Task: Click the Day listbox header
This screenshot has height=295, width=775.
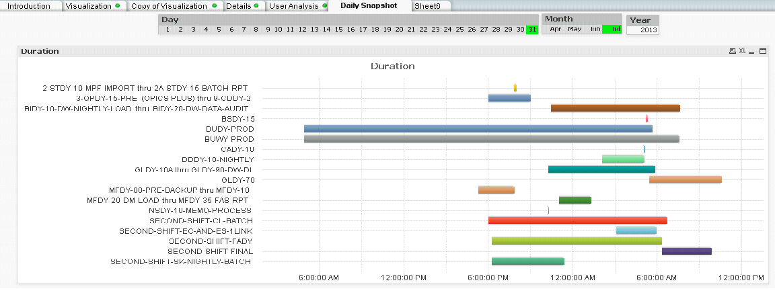Action: [x=349, y=19]
